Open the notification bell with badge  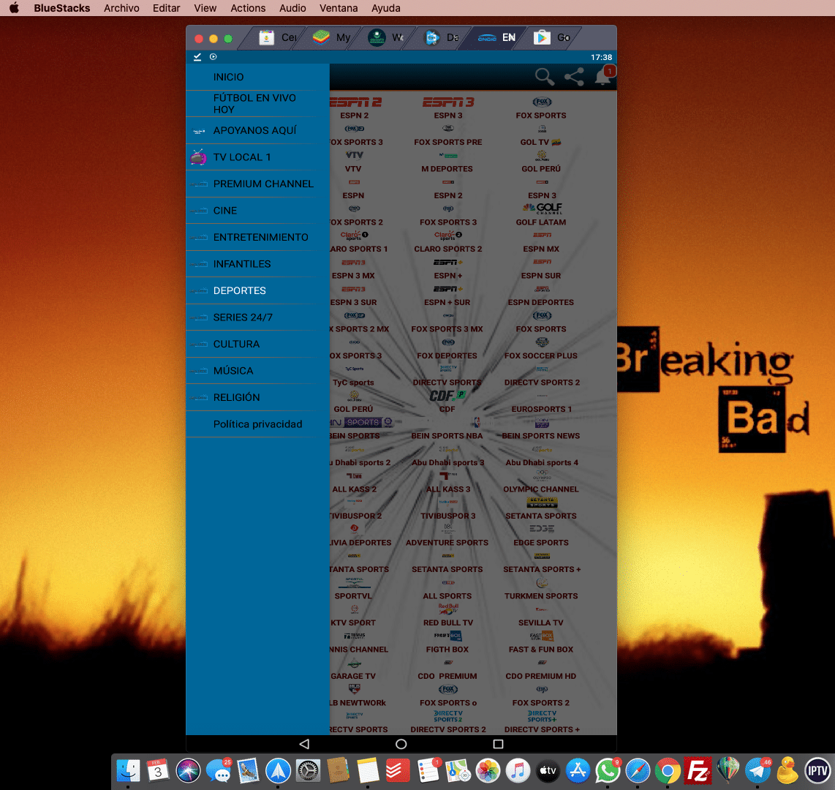point(604,76)
